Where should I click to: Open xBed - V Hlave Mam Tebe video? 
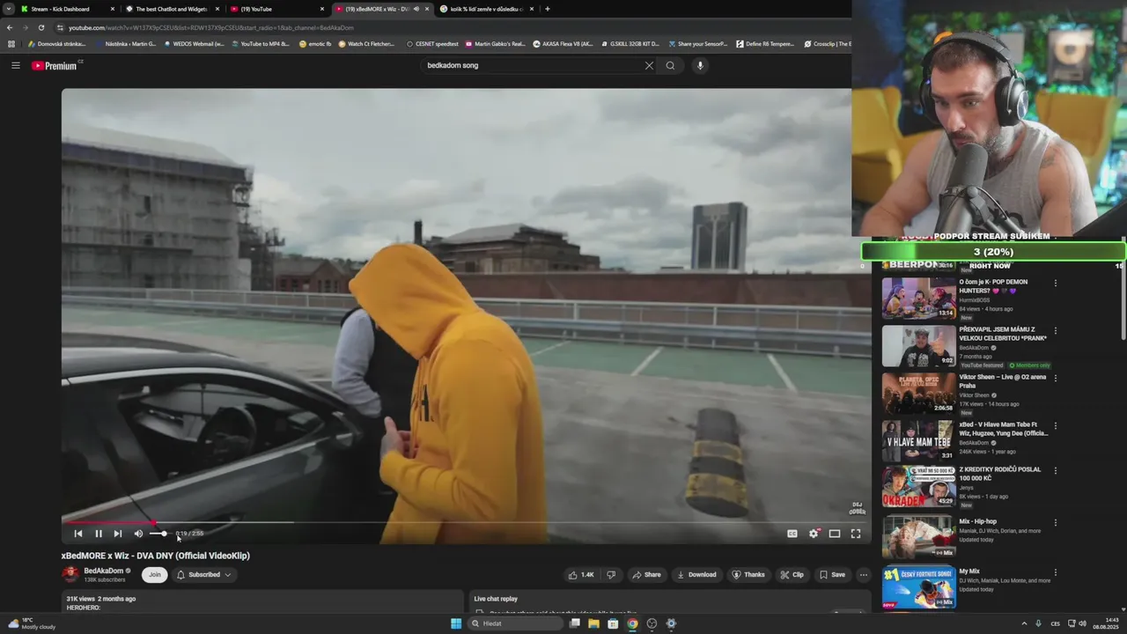(x=918, y=440)
